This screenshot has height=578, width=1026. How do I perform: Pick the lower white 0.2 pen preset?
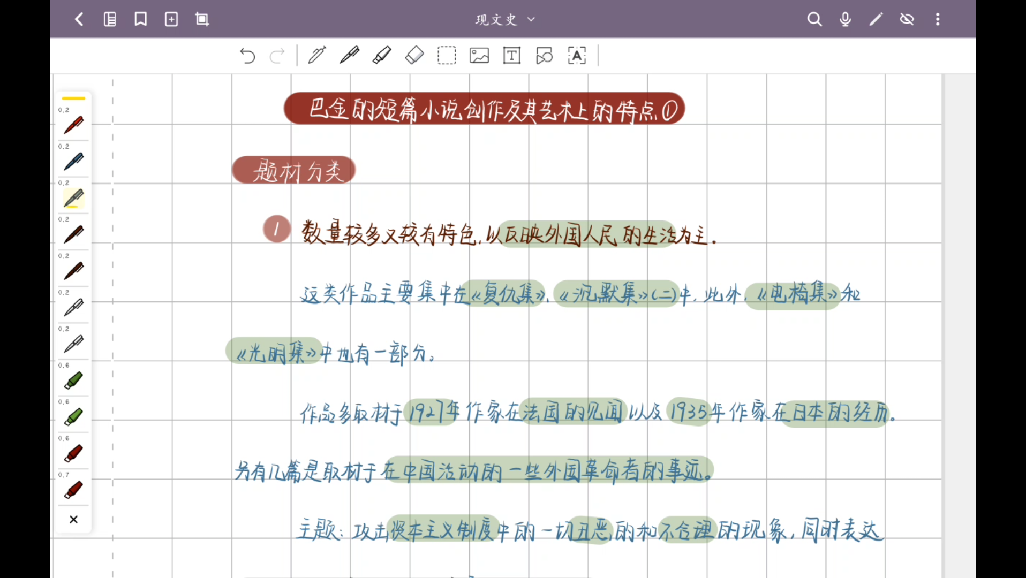tap(73, 344)
